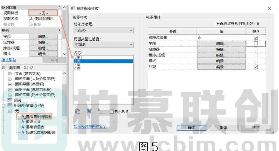This screenshot has height=151, width=279.
Task: Open the 属性帮助 link
Action: (x=9, y=60)
